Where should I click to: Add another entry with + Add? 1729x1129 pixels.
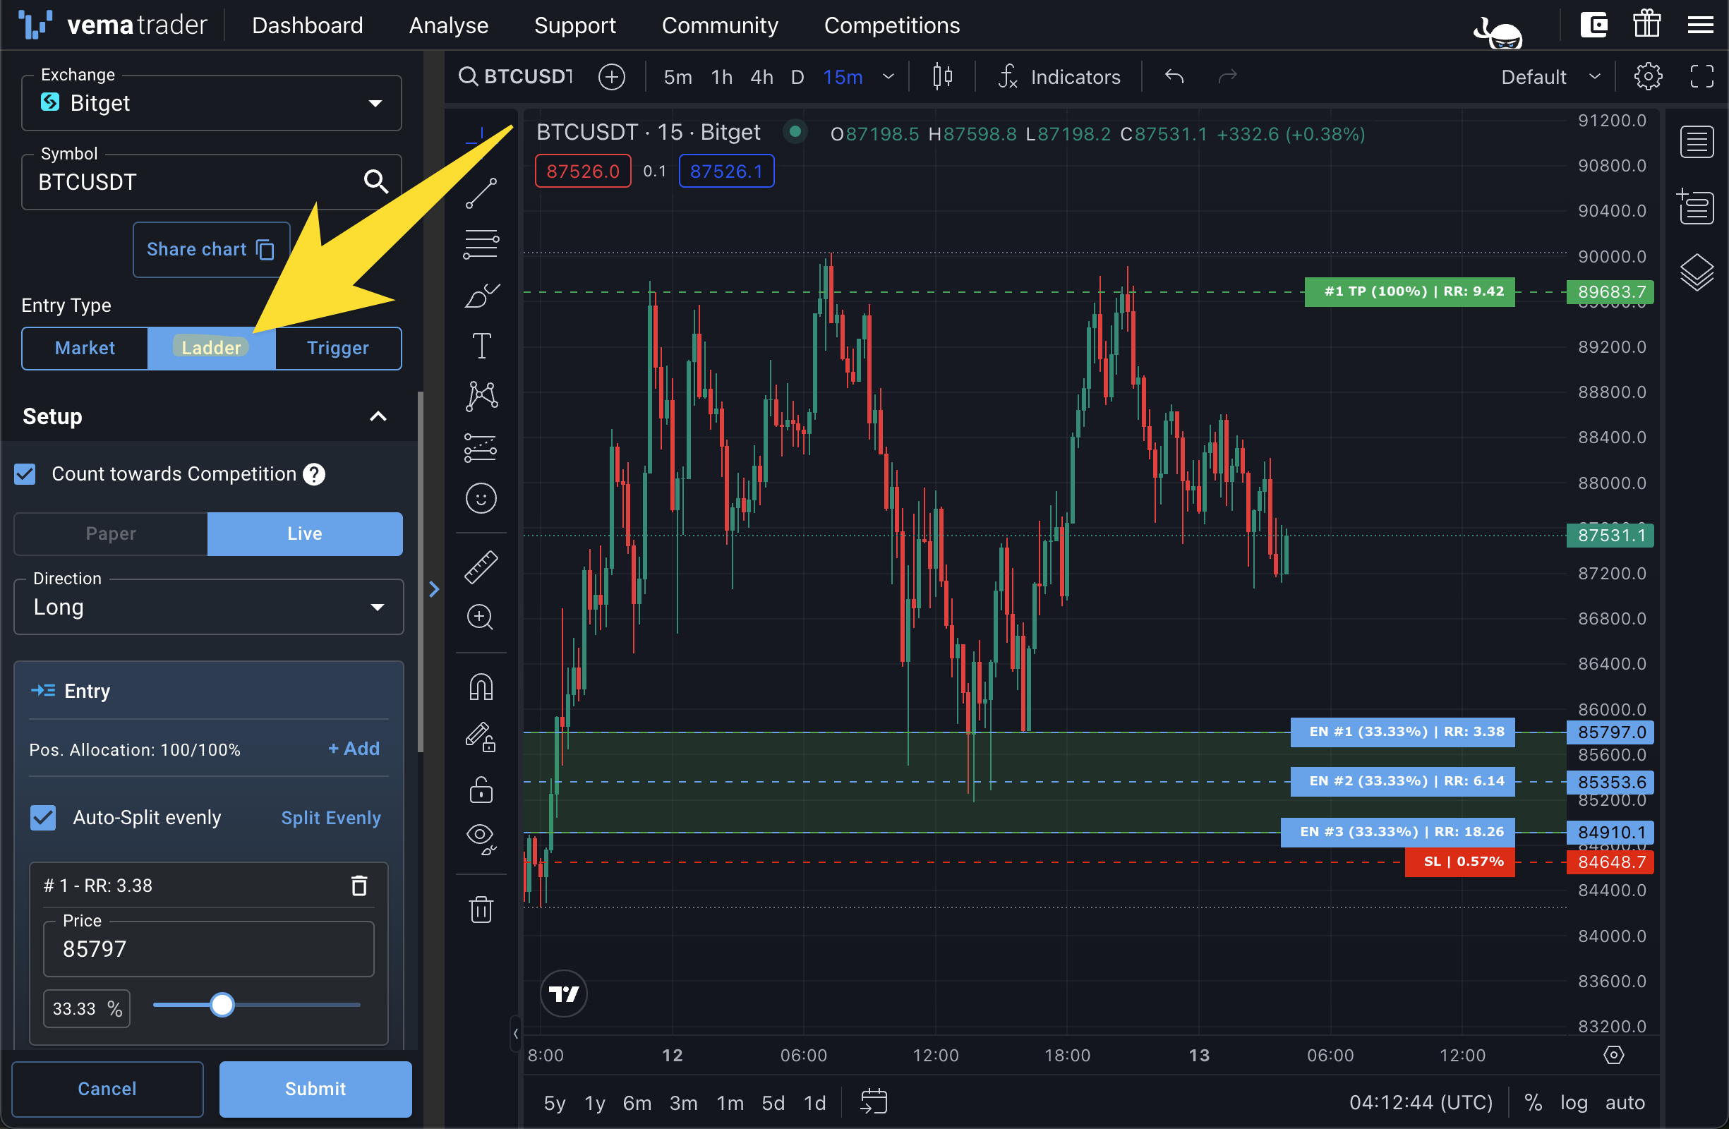click(x=354, y=748)
